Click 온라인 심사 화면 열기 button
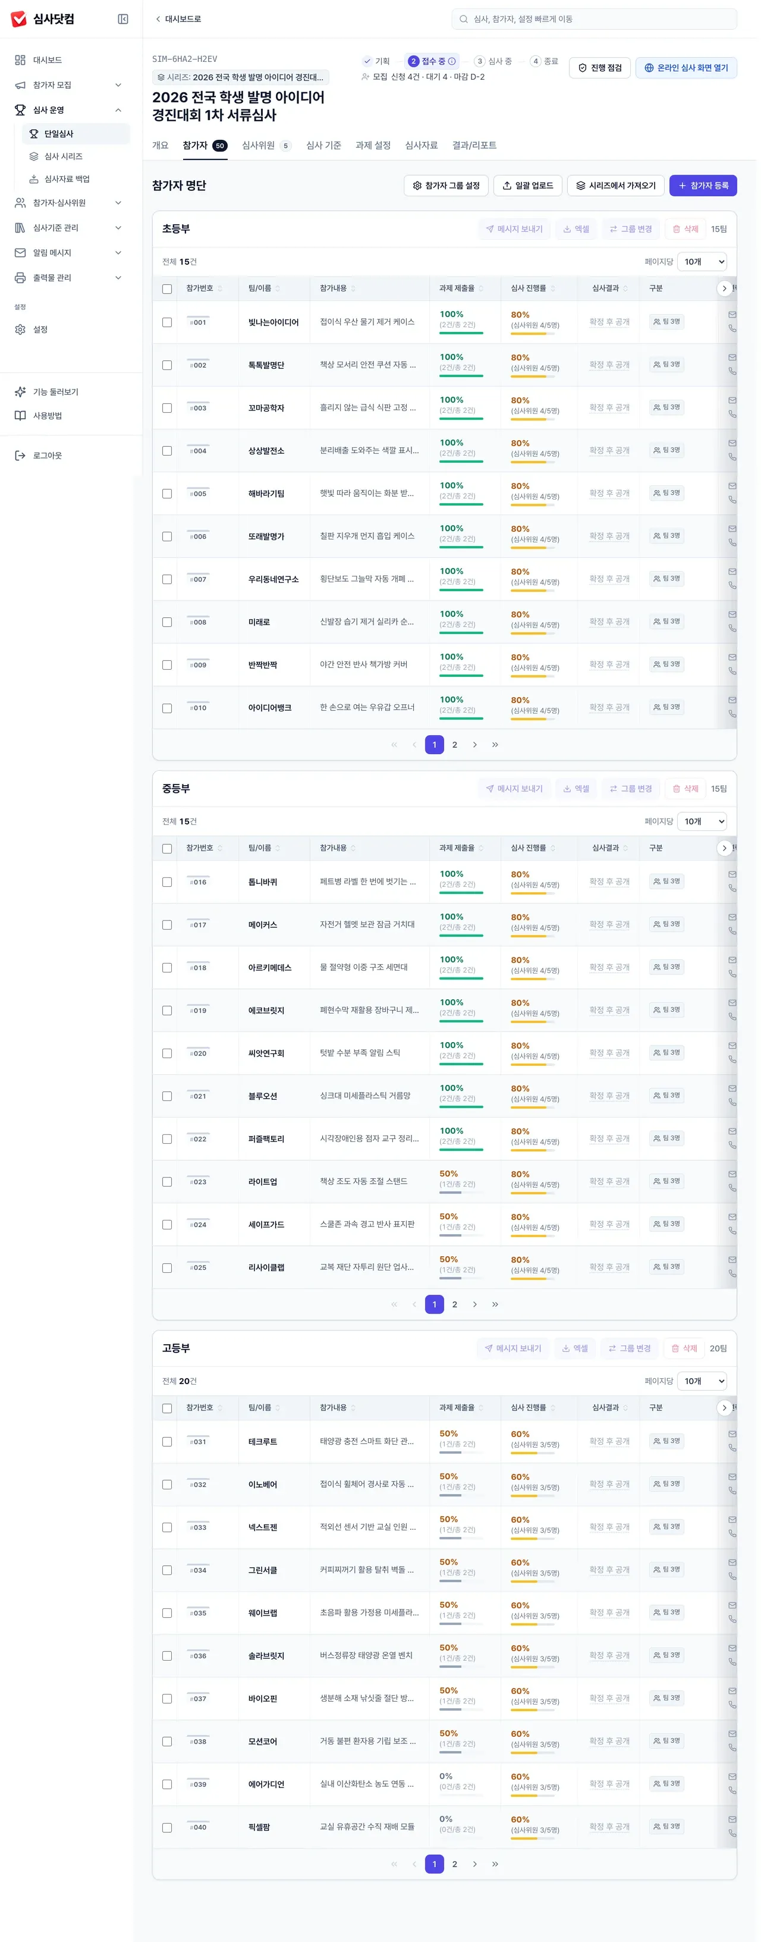Screen dimensions: 761x1942 685,68
